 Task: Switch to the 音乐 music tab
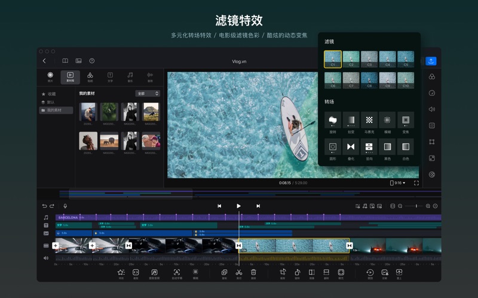[130, 76]
